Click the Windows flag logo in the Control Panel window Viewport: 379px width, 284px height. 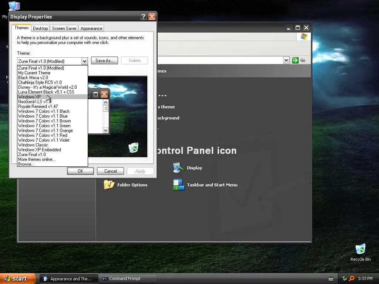coord(304,37)
